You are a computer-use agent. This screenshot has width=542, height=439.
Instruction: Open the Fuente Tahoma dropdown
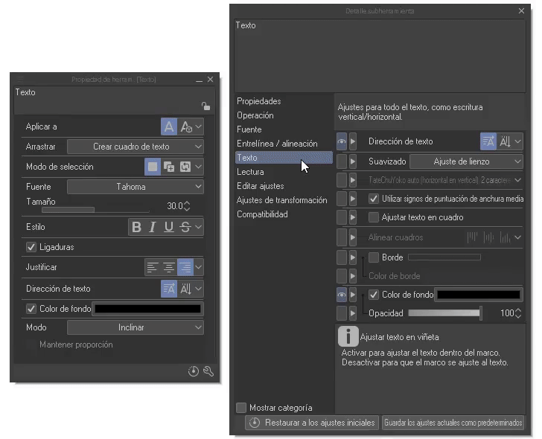[x=135, y=187]
